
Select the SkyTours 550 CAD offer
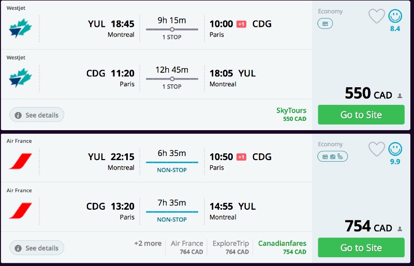tap(291, 114)
